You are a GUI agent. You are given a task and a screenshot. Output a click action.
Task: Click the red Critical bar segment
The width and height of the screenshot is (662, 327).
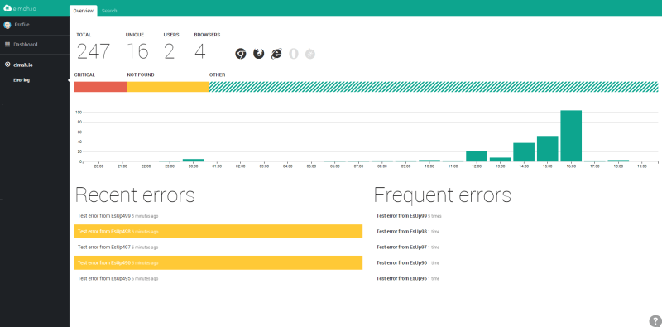click(x=100, y=87)
